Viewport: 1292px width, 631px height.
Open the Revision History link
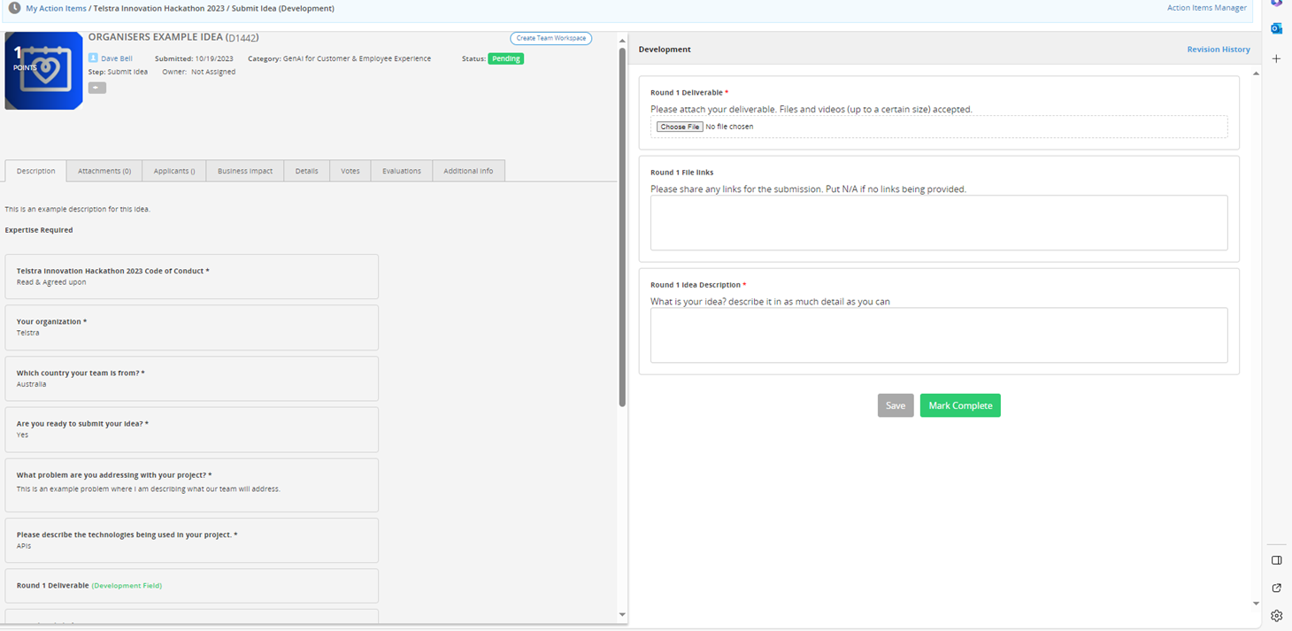point(1219,50)
